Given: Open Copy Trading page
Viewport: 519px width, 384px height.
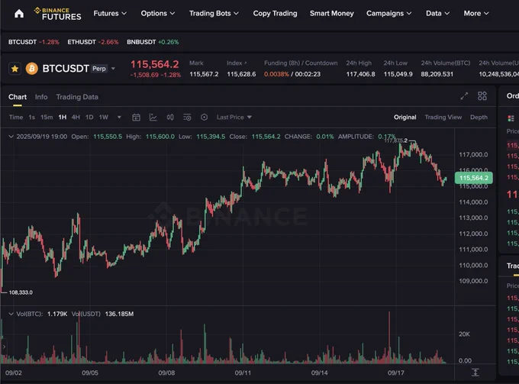Looking at the screenshot, I should (275, 13).
